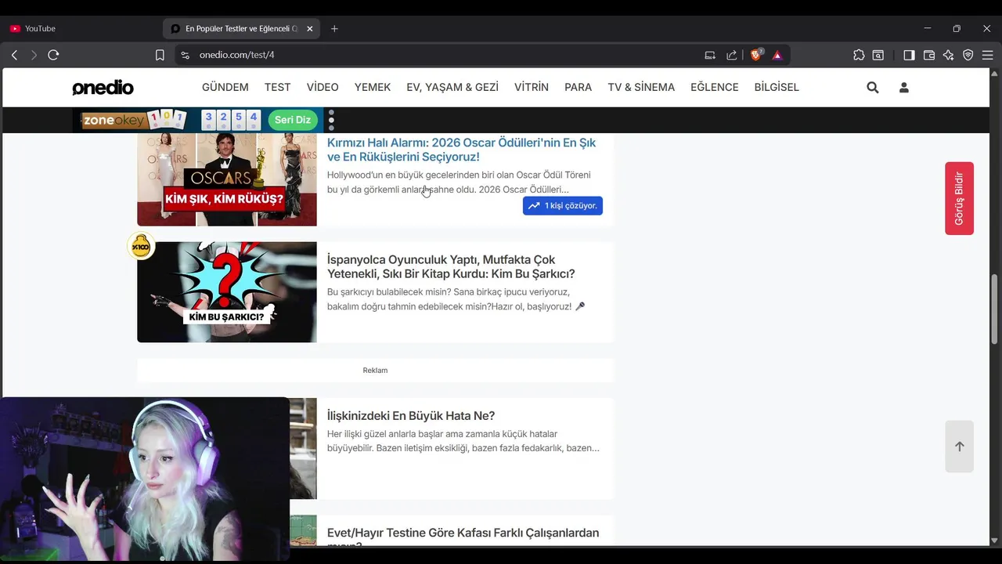Open the Brave VPN shield icon
This screenshot has height=564, width=1002.
968,55
